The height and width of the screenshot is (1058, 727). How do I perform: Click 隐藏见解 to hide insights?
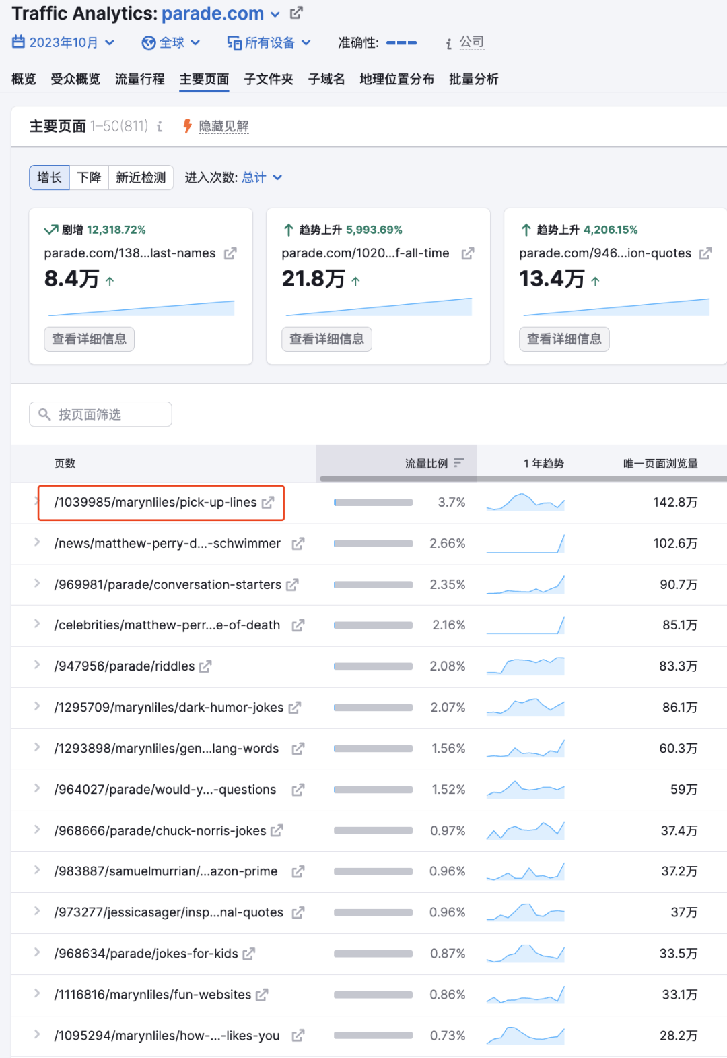[x=223, y=126]
